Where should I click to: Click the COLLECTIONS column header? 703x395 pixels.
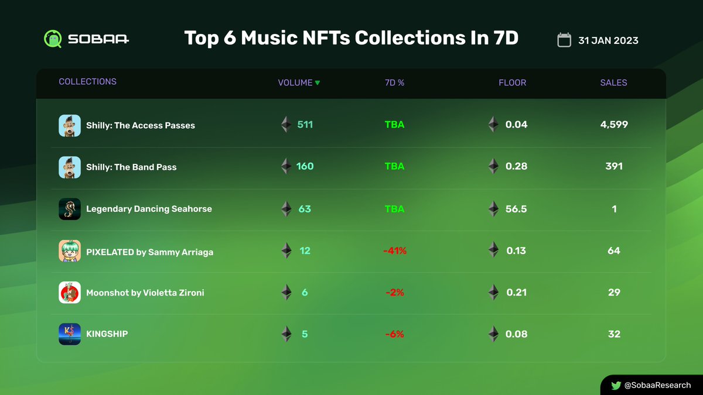coord(87,82)
